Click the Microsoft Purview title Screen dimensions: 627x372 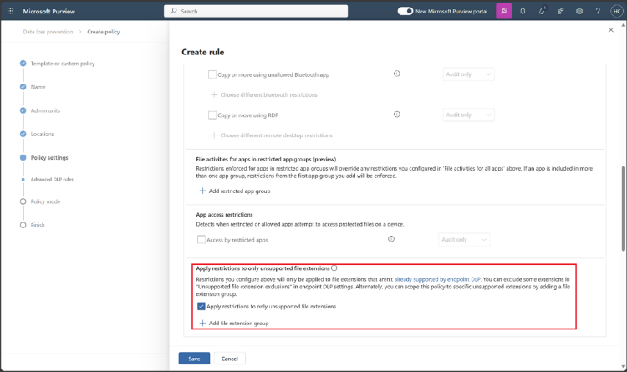(48, 11)
